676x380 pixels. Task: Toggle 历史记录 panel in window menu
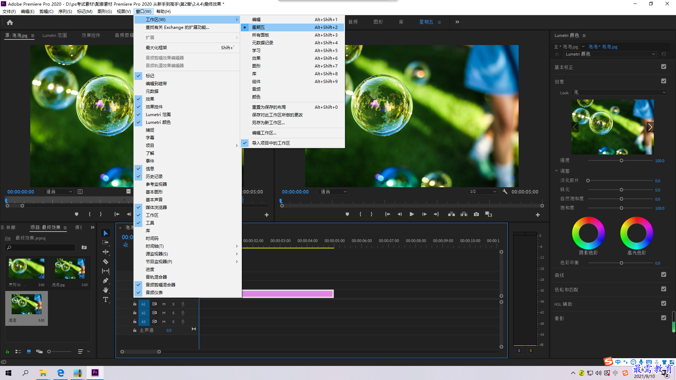[188, 177]
